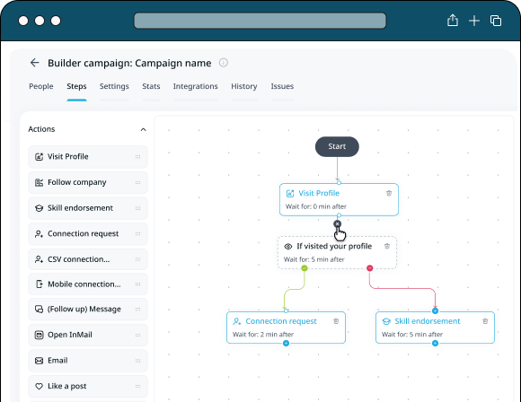Open a new browser tab with plus icon
The image size is (521, 402).
tap(474, 21)
